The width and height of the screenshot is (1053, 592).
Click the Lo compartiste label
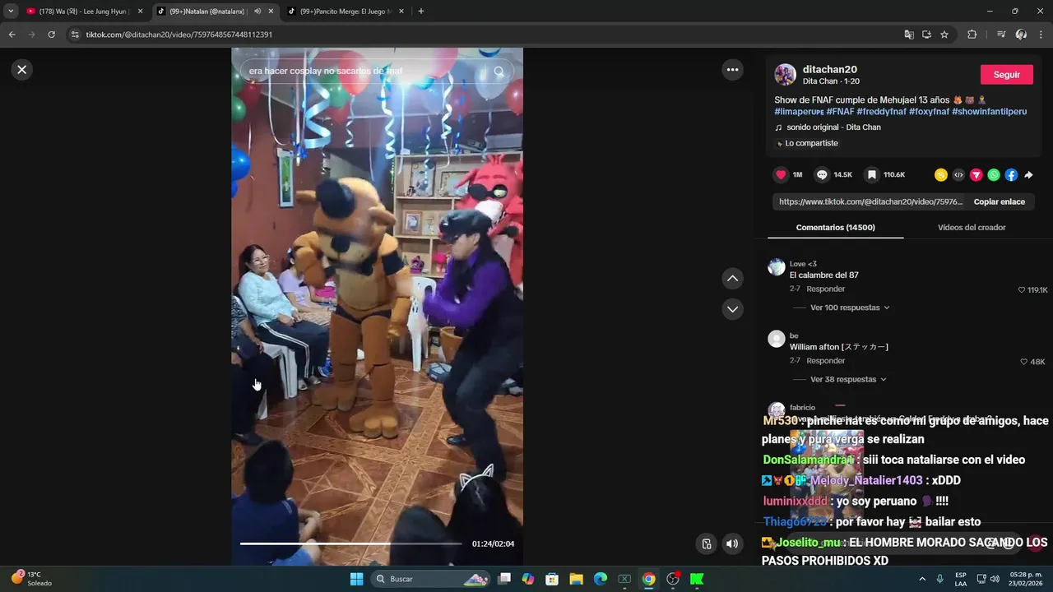click(x=811, y=143)
